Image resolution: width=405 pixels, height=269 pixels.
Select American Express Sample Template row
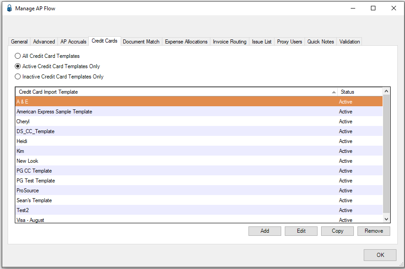pyautogui.click(x=199, y=112)
